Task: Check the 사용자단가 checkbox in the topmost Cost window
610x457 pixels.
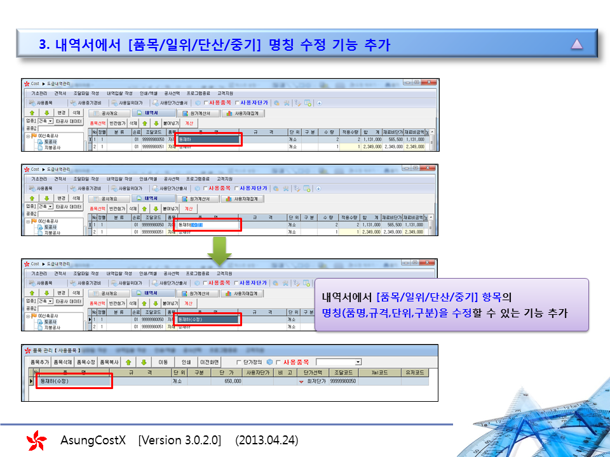Action: (238, 102)
